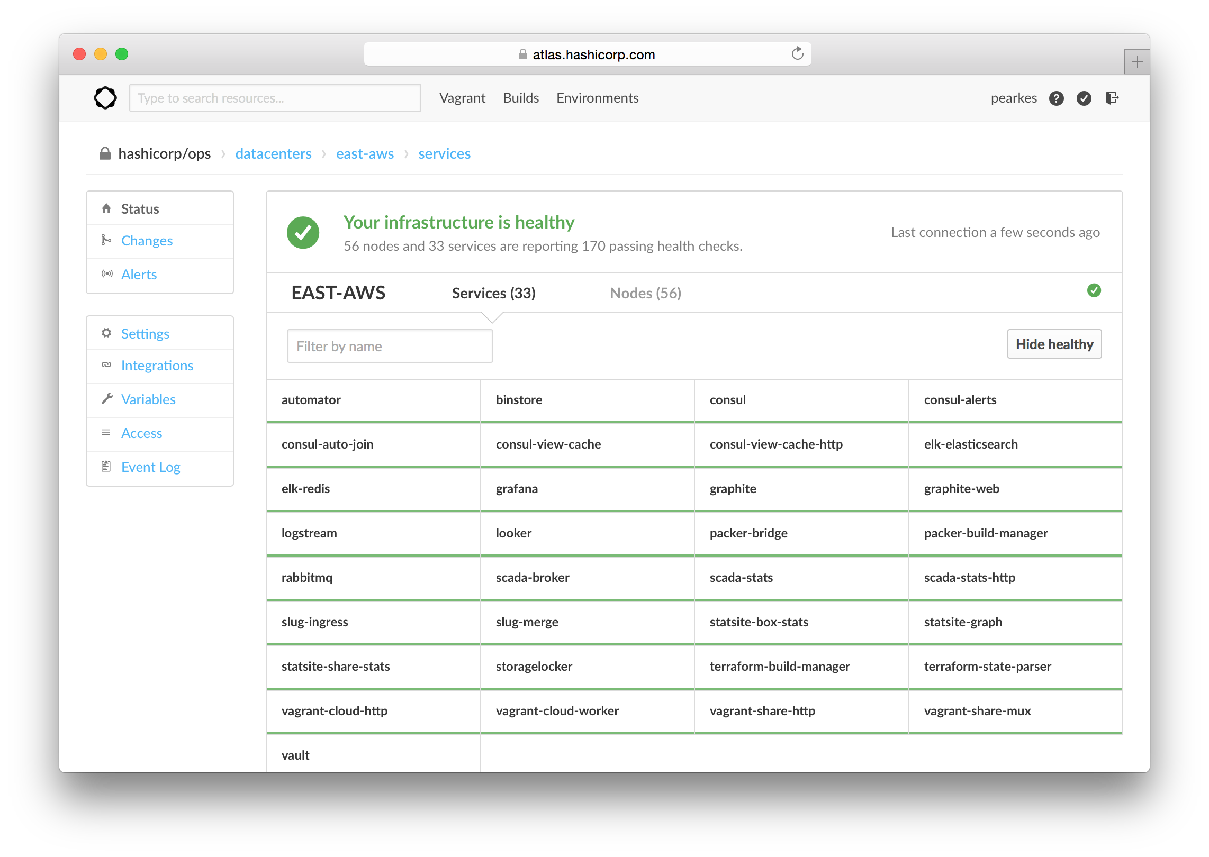Screen dimensions: 1209x857
Task: Select the graphite-web service
Action: tap(1016, 489)
